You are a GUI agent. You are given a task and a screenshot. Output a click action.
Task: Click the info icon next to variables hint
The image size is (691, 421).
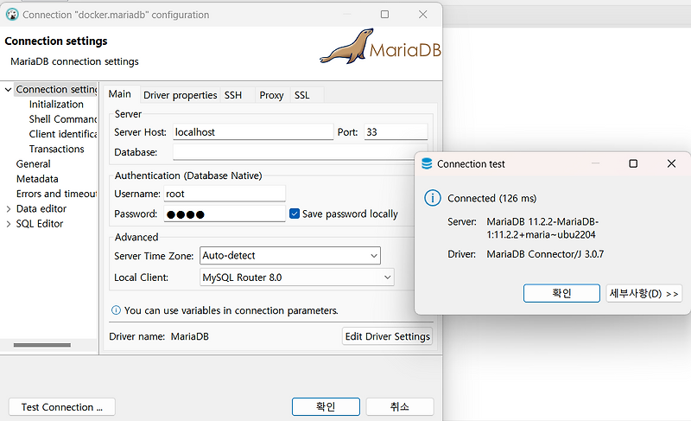point(116,309)
